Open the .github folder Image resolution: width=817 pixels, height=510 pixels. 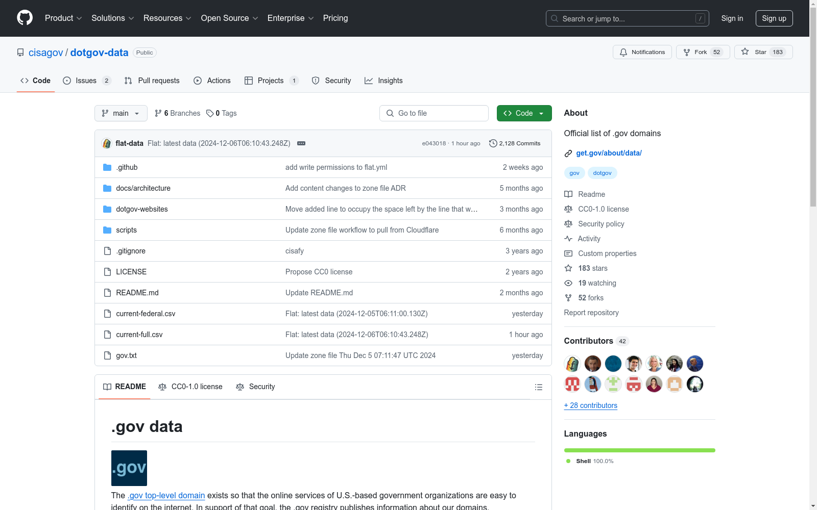127,167
